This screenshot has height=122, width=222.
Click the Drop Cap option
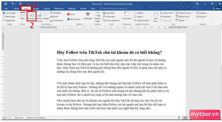point(166,21)
